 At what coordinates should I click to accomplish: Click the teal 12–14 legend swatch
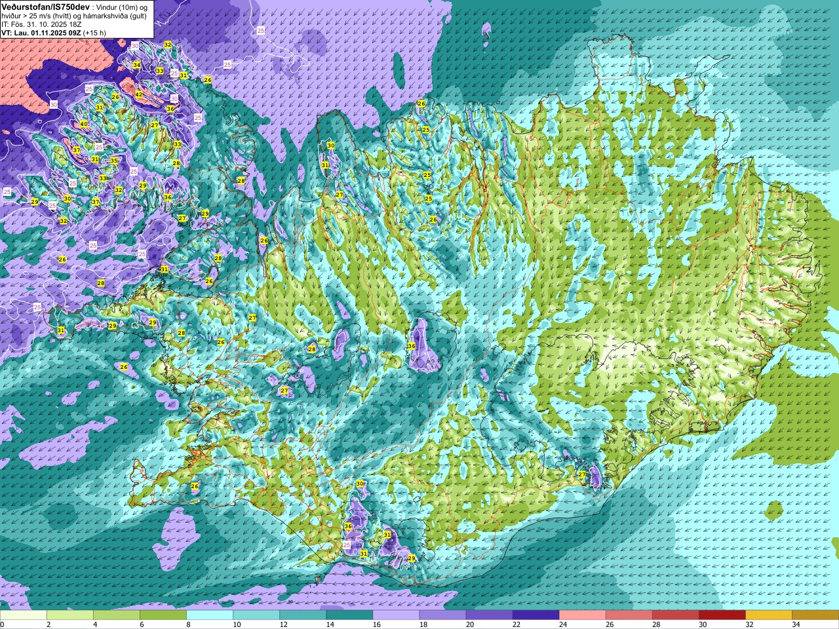point(303,615)
